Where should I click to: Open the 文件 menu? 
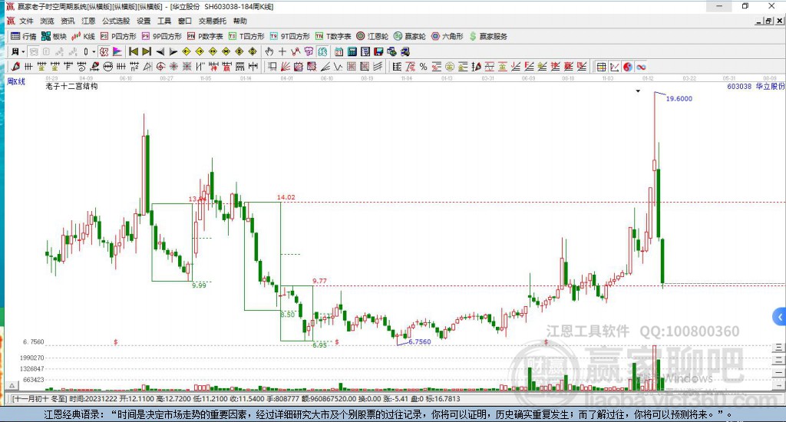26,21
